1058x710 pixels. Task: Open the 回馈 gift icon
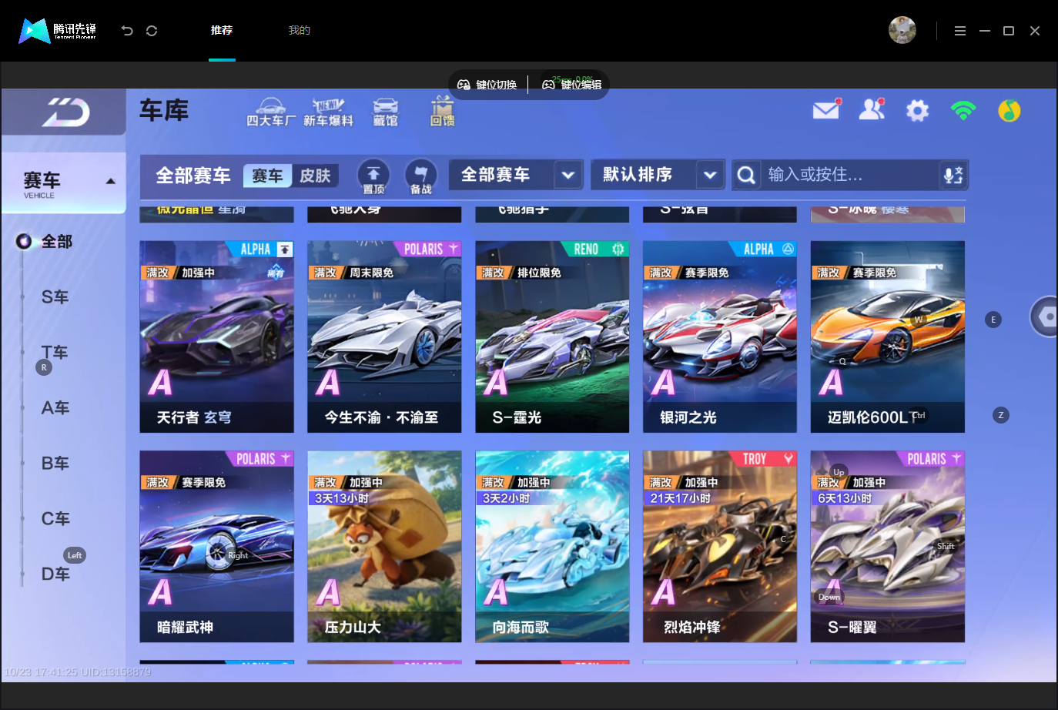point(442,112)
